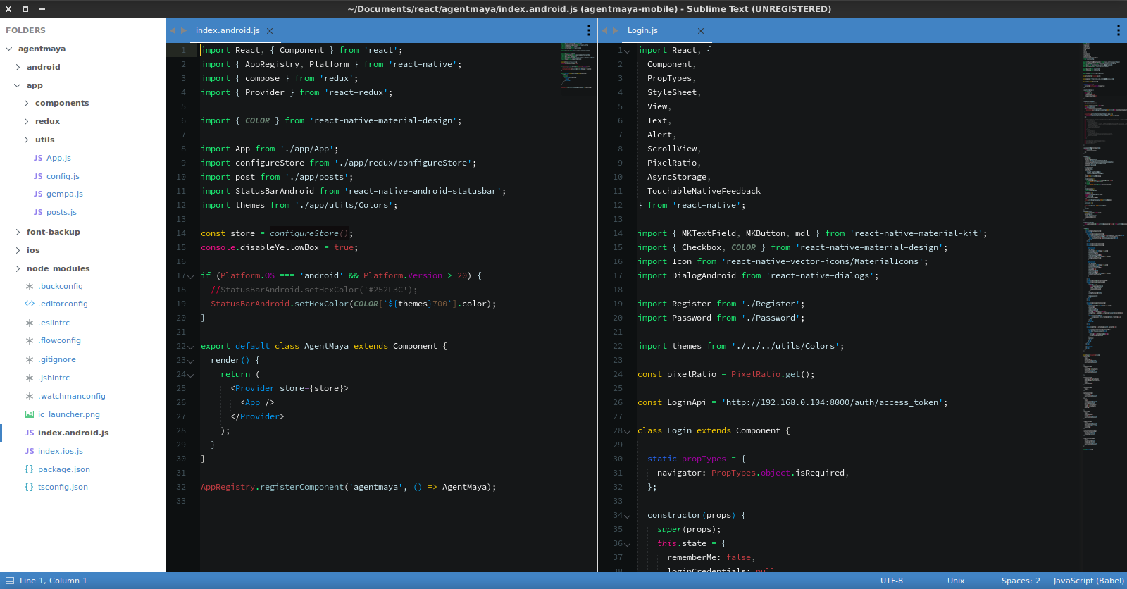
Task: Toggle sidebar via status bar panel icon
Action: pos(10,581)
